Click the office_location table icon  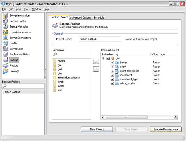pyautogui.click(x=117, y=83)
